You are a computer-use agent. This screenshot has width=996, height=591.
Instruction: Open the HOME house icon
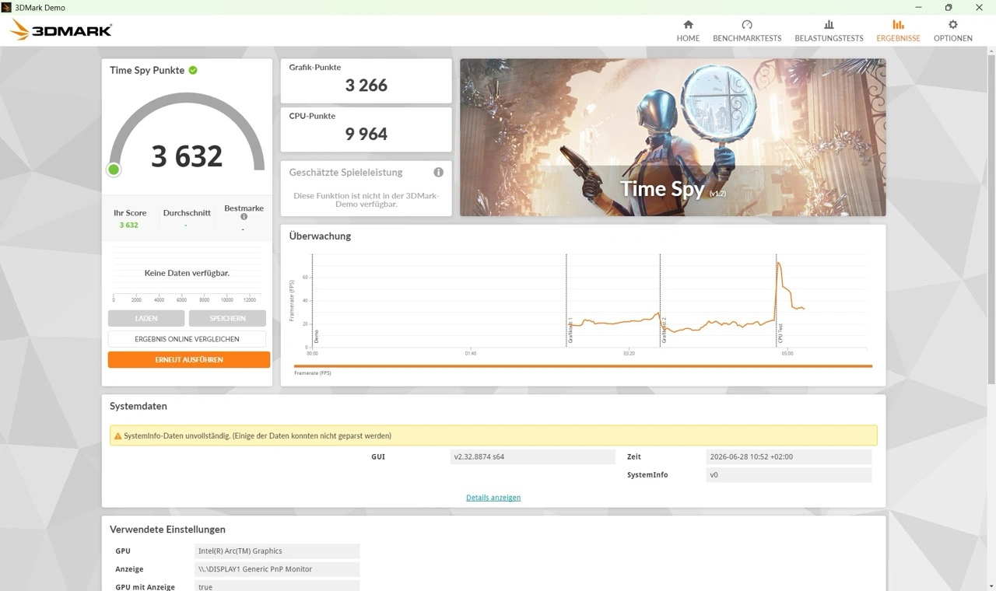688,25
